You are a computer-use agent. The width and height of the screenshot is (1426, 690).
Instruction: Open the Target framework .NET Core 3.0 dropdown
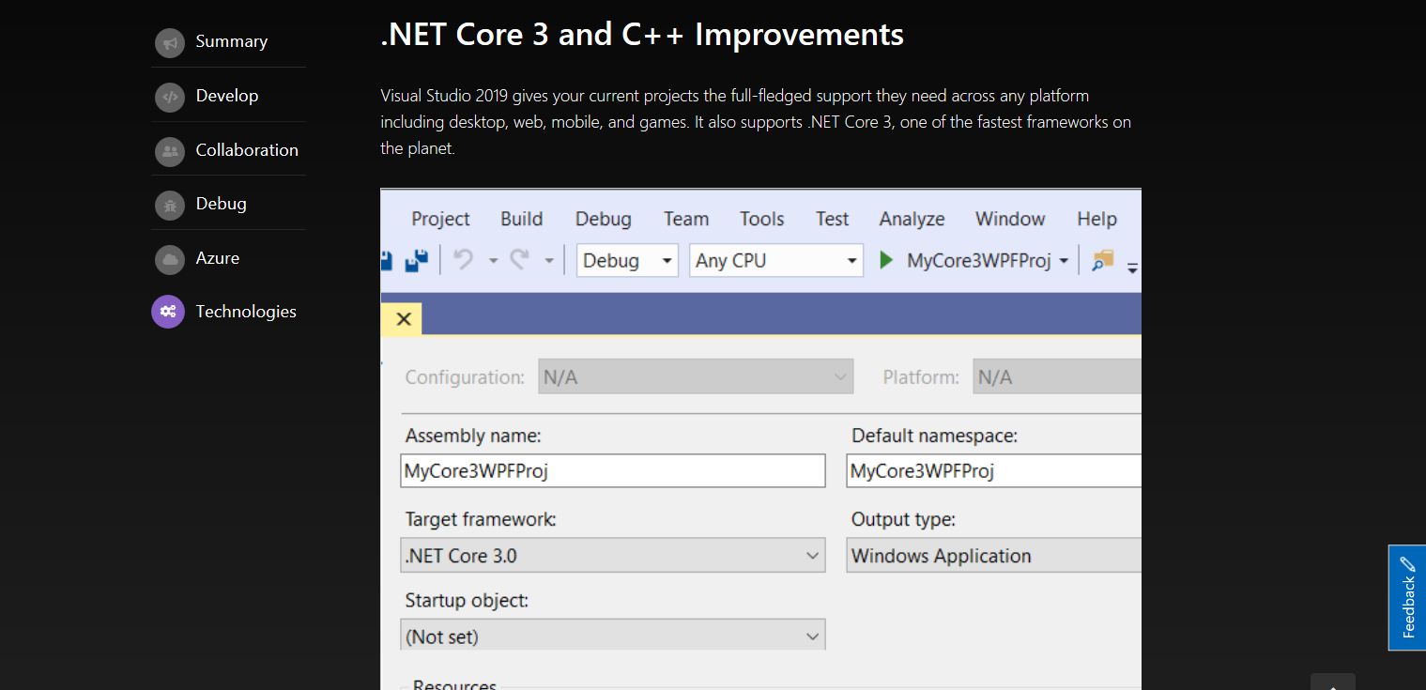tap(613, 556)
